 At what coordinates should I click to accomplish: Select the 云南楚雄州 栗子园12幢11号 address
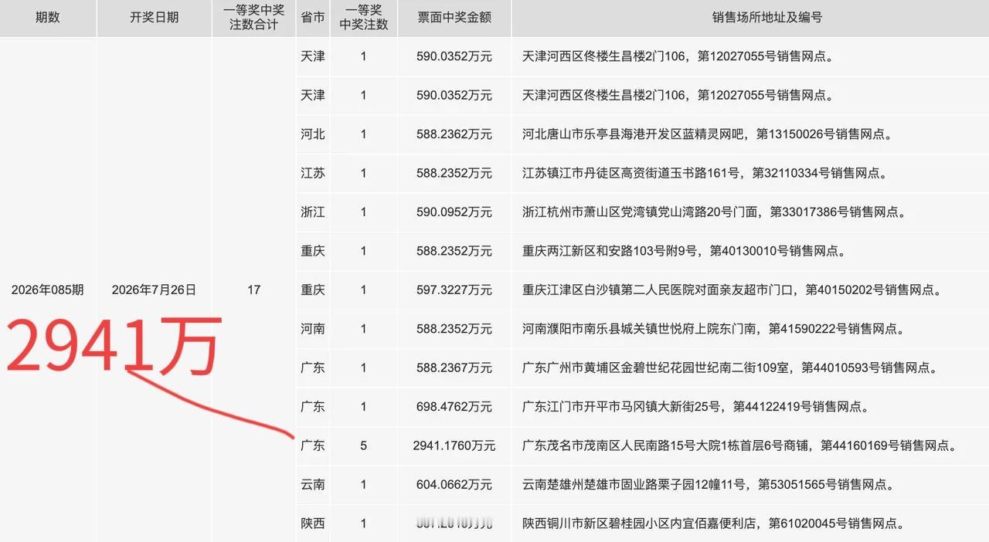click(708, 485)
